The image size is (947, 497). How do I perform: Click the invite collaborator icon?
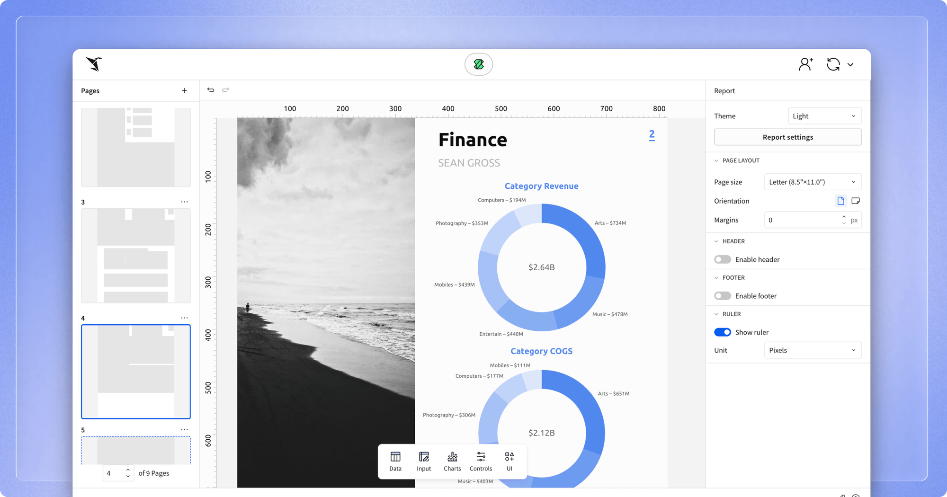tap(806, 64)
